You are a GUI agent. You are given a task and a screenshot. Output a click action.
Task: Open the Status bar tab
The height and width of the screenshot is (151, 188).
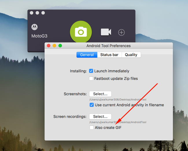click(x=109, y=55)
